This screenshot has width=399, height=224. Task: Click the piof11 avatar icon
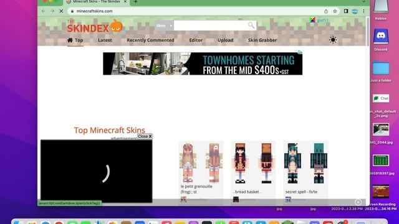pos(312,19)
